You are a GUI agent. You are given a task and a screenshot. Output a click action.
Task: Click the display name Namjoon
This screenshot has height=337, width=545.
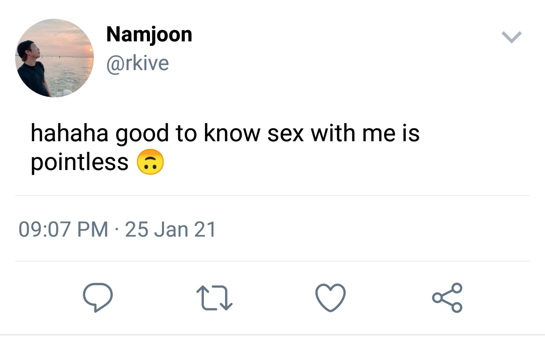pos(149,35)
